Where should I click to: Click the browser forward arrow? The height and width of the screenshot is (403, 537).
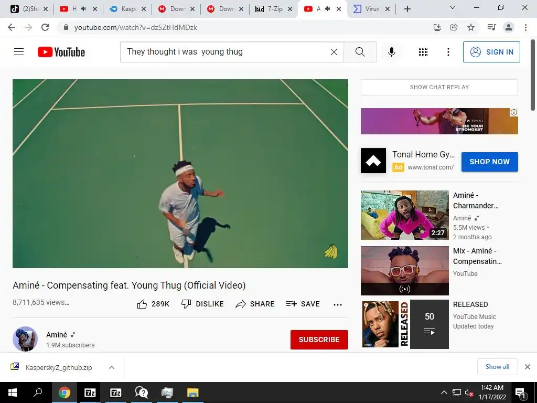point(28,27)
